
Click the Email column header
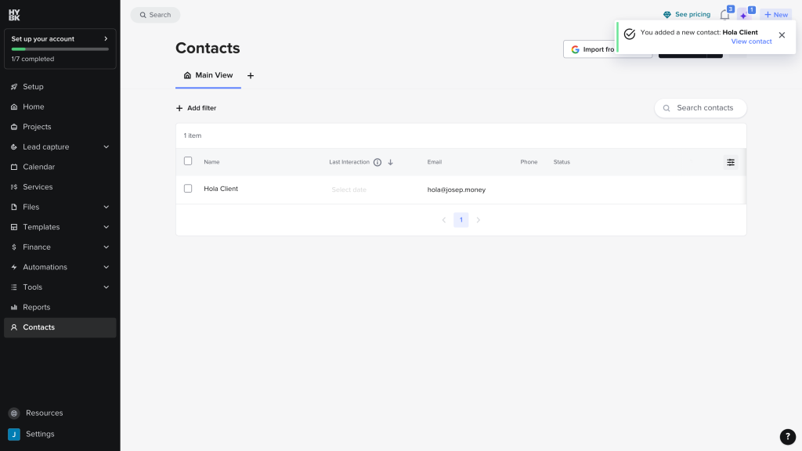pyautogui.click(x=434, y=162)
